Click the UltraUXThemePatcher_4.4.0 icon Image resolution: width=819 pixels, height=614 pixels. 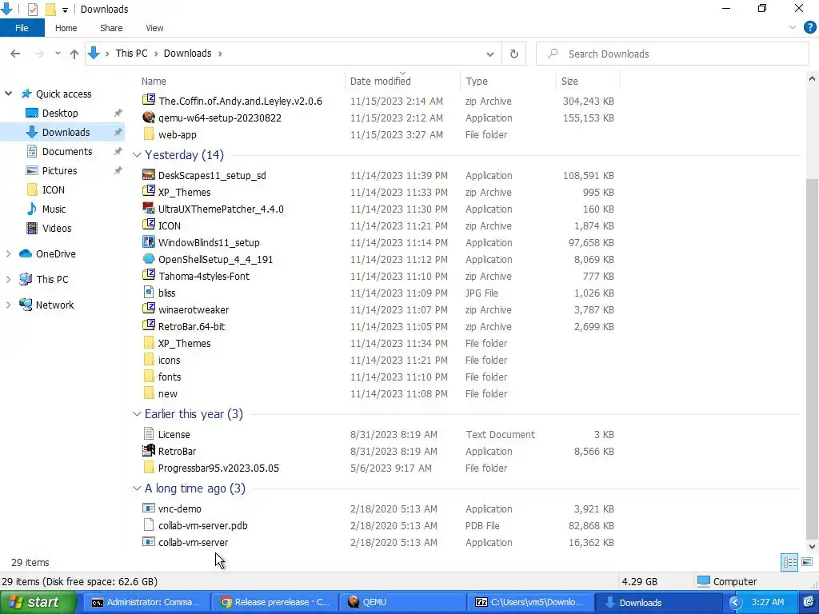tap(148, 209)
